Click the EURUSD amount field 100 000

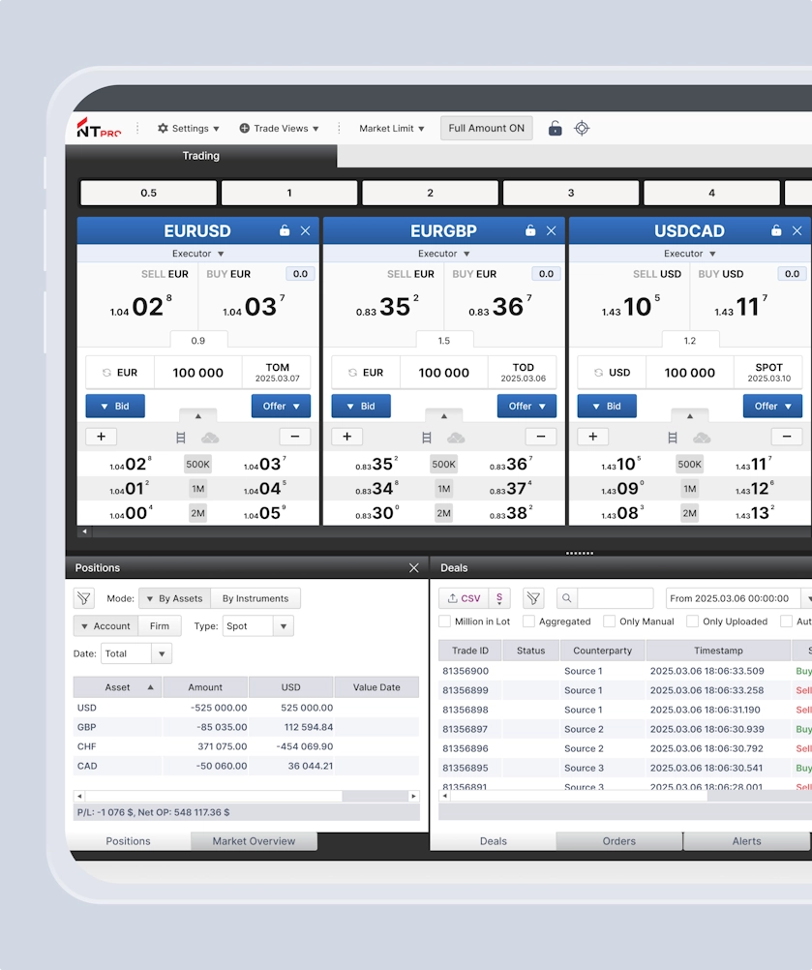pyautogui.click(x=197, y=373)
